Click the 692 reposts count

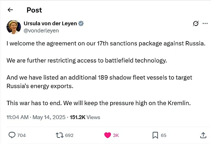tap(69, 135)
